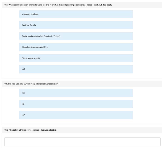Click the CDC resources list text field

click(82, 142)
